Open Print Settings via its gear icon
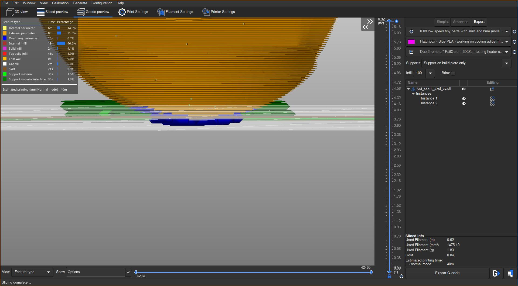The width and height of the screenshot is (518, 286). tap(122, 12)
